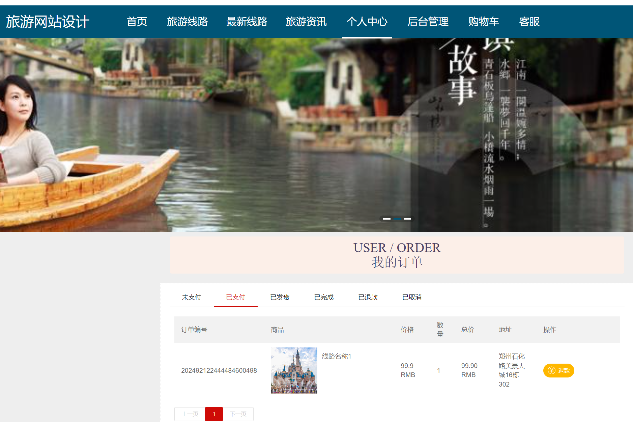Open the personal center (个人中心)
The width and height of the screenshot is (633, 422).
click(x=367, y=22)
